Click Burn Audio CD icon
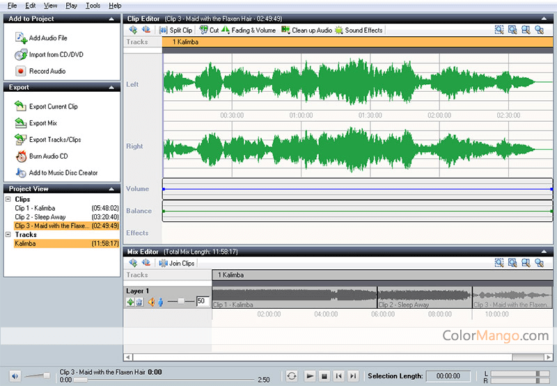Viewport: 557px width, 386px height. (21, 156)
